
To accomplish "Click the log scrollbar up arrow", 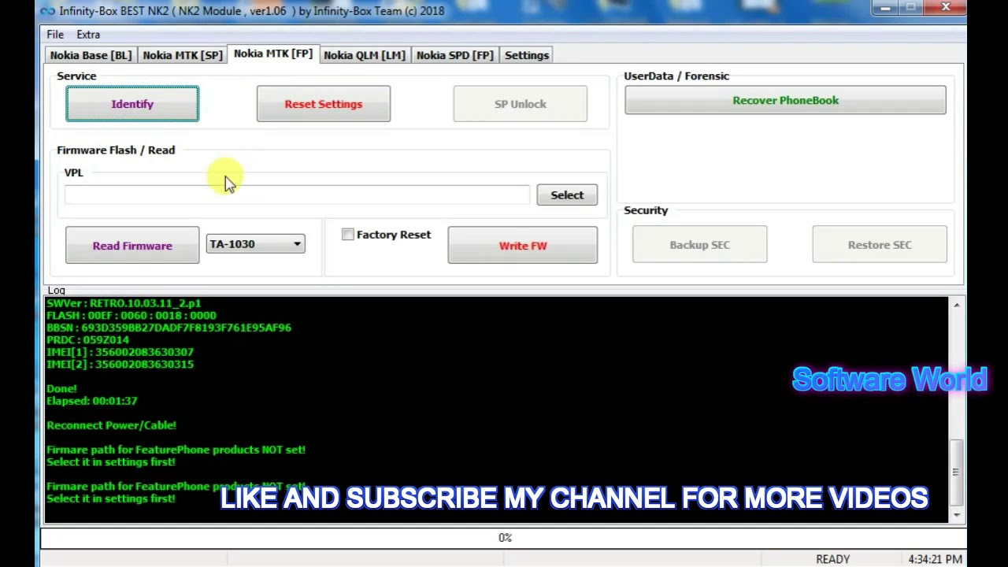I will (x=957, y=305).
